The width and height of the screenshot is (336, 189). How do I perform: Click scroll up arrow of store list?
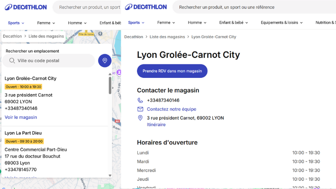[110, 74]
